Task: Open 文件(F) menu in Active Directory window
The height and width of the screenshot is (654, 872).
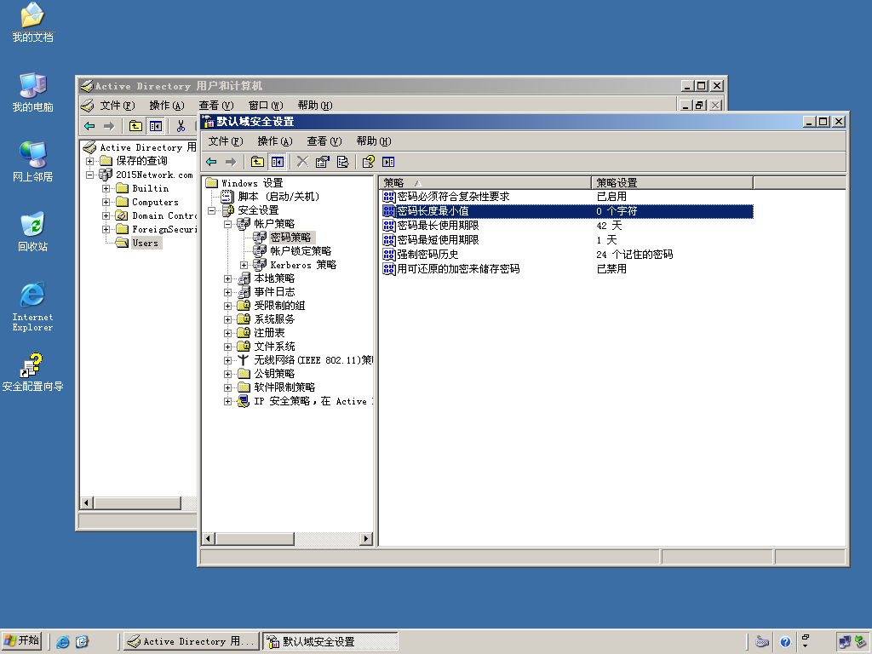Action: click(x=118, y=106)
